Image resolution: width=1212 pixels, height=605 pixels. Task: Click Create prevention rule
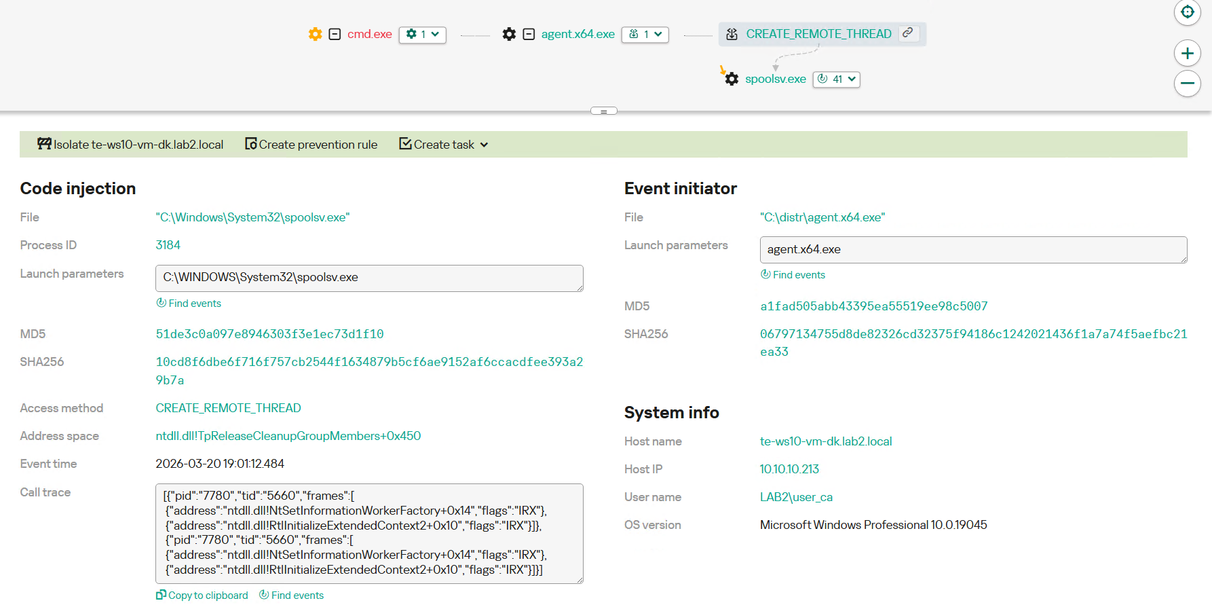(311, 145)
